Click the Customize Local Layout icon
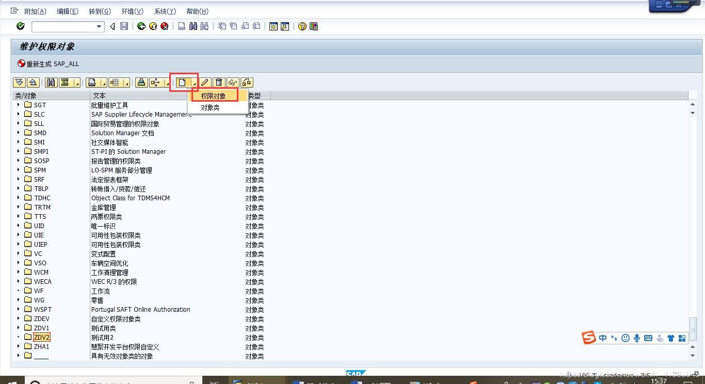This screenshot has height=384, width=705. [314, 26]
